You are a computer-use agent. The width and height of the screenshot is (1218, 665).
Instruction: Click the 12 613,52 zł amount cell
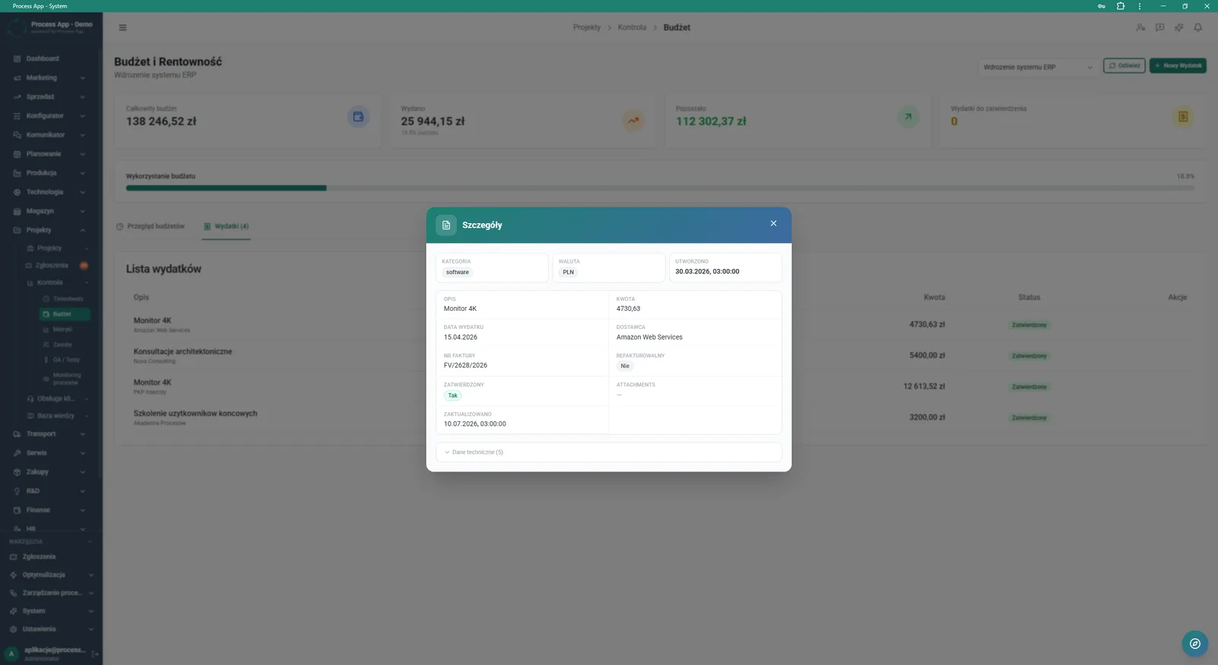pyautogui.click(x=923, y=386)
